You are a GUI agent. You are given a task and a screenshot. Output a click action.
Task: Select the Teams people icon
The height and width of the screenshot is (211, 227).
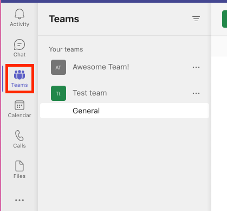click(x=20, y=75)
